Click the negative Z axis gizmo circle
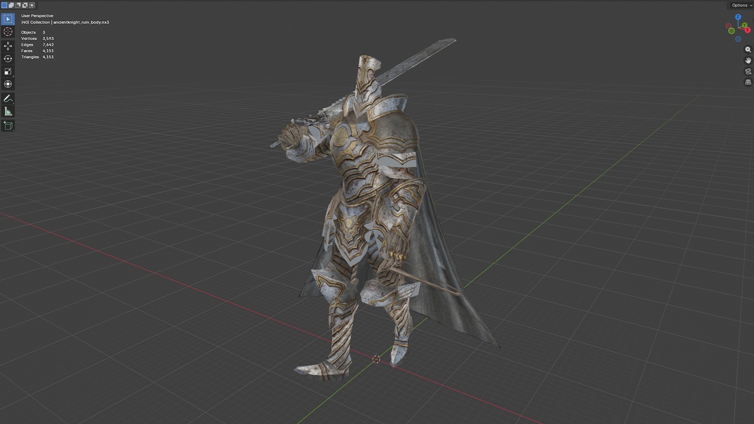 738,39
